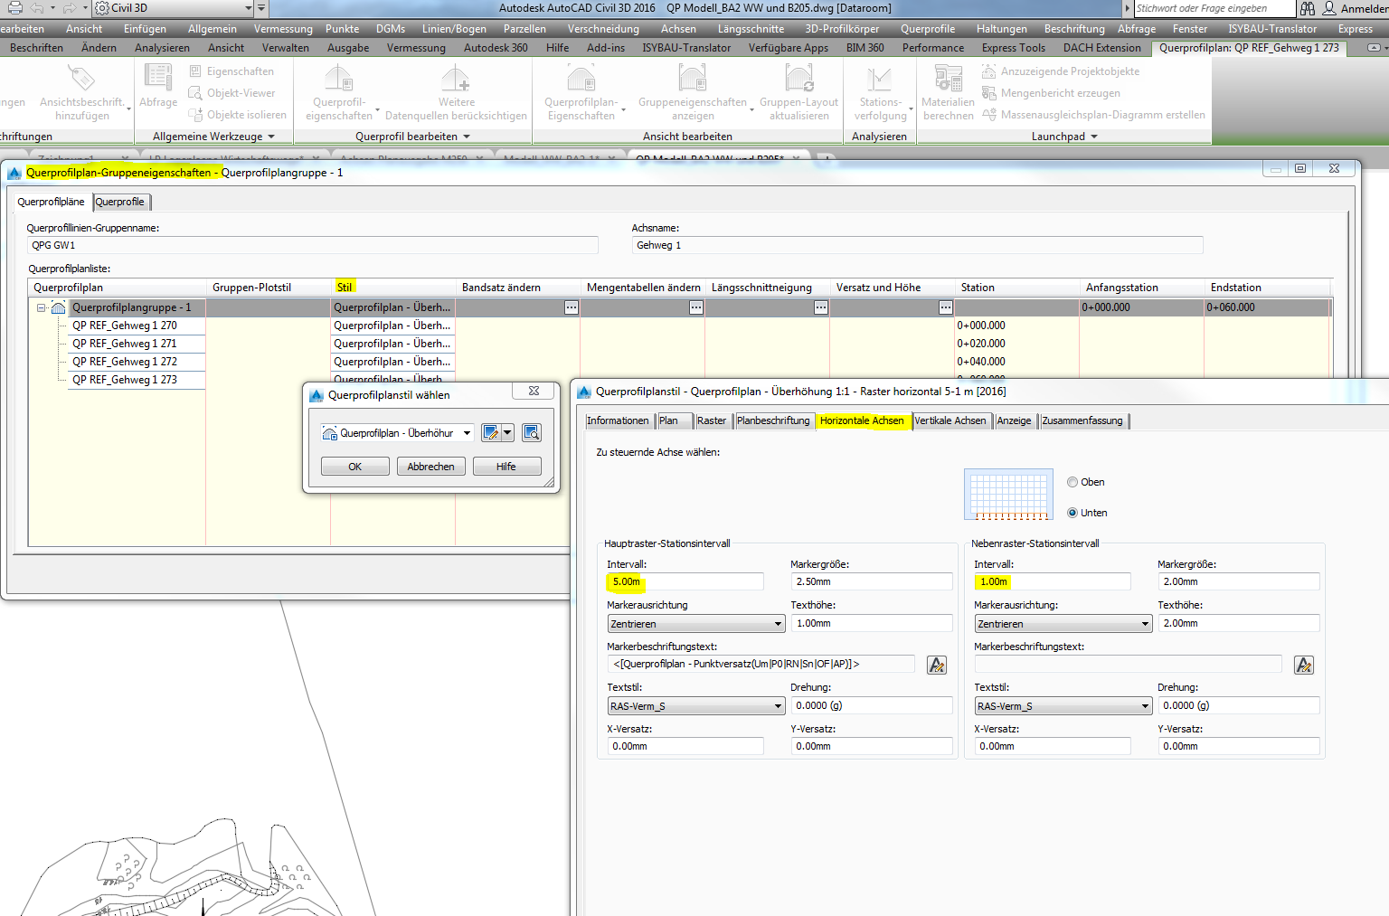Click the style edit icon in Querprofilplanstil wählen

point(490,433)
